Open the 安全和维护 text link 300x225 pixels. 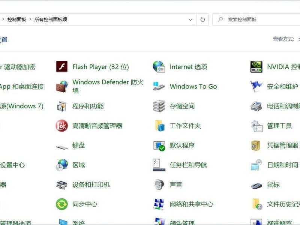pyautogui.click(x=283, y=87)
